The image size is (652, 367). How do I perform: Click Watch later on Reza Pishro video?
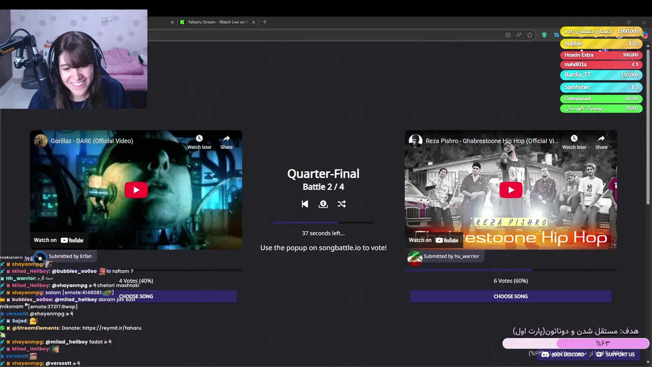tap(574, 142)
